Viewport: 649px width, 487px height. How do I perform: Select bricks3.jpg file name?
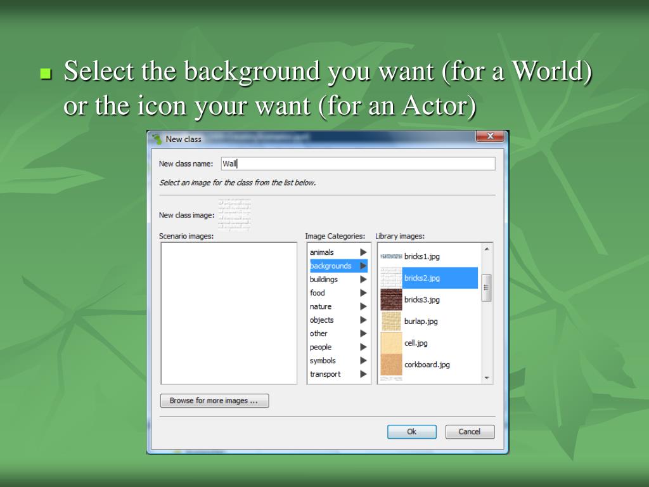(x=421, y=299)
